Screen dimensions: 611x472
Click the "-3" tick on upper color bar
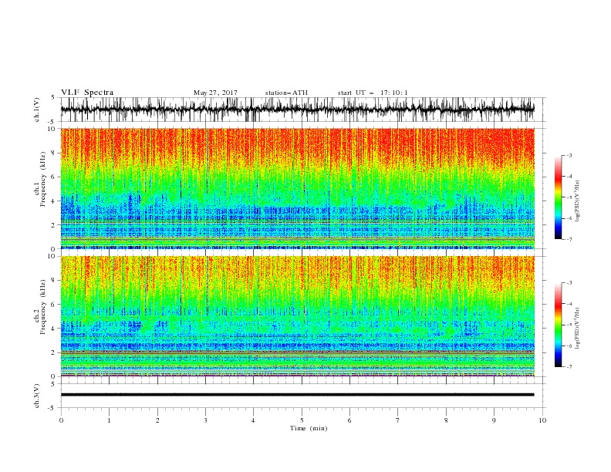click(x=569, y=155)
